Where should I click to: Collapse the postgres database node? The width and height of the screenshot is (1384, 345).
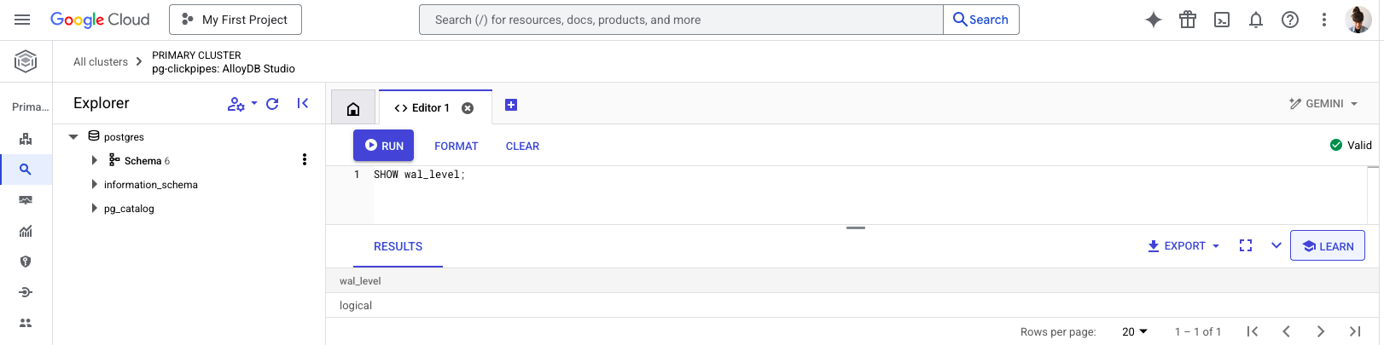coord(73,136)
